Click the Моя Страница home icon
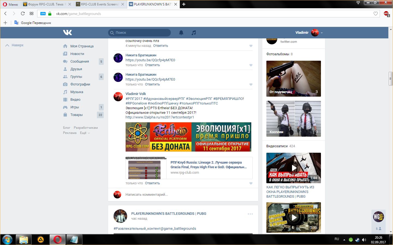393x245 pixels. coord(65,46)
